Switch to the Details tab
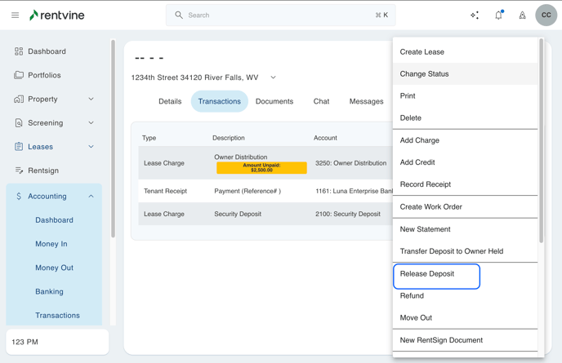 coord(170,102)
